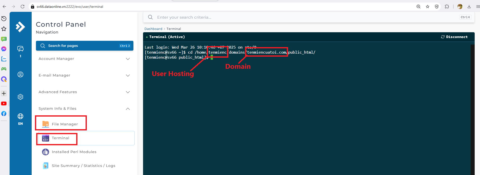This screenshot has height=175, width=480.
Task: Open the YouTube sidebar icon
Action: point(4,103)
